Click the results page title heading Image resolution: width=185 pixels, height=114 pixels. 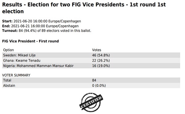[84, 8]
